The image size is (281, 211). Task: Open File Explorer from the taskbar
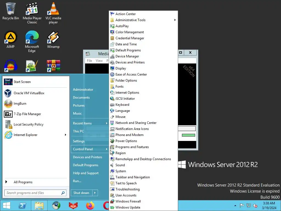(x=39, y=206)
